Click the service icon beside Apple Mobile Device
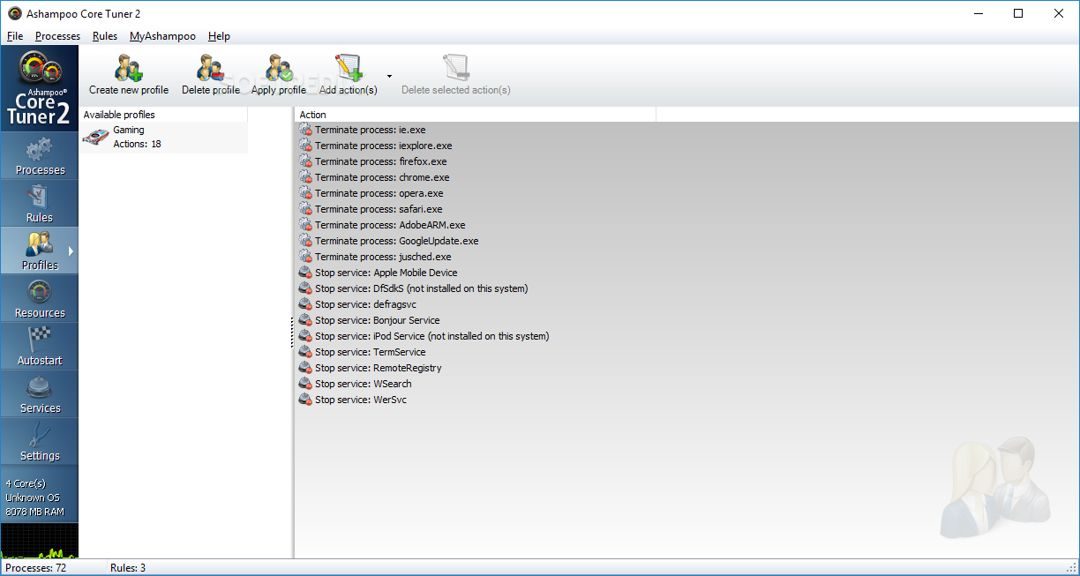 305,273
